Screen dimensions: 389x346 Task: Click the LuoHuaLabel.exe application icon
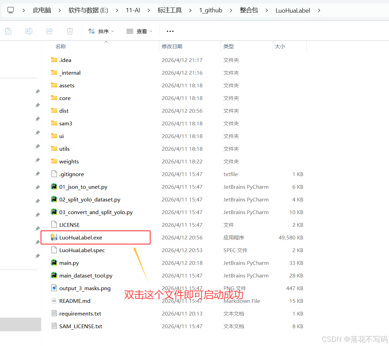pyautogui.click(x=54, y=237)
